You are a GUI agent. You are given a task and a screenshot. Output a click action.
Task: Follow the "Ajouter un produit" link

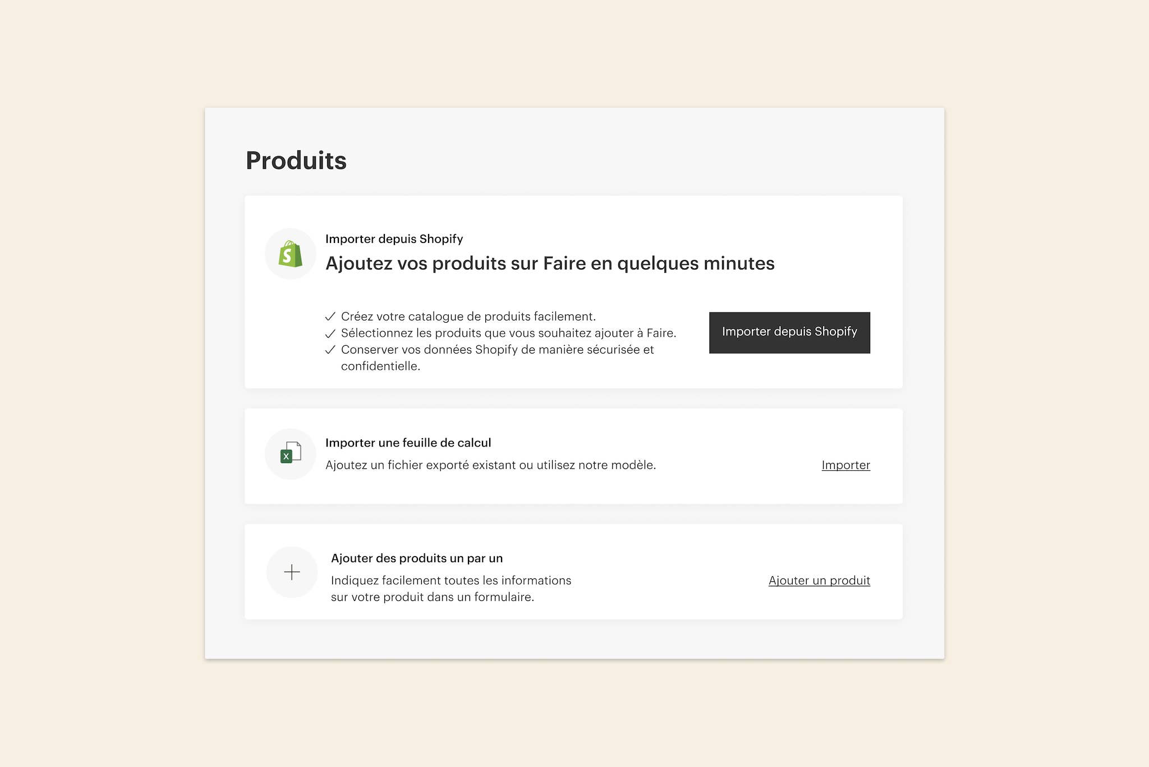[x=819, y=581]
